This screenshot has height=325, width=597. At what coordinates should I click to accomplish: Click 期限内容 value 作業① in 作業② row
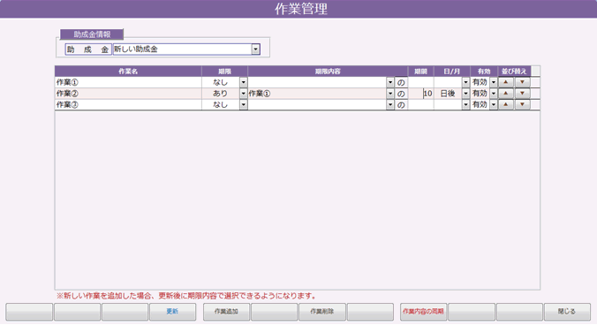[x=260, y=94]
